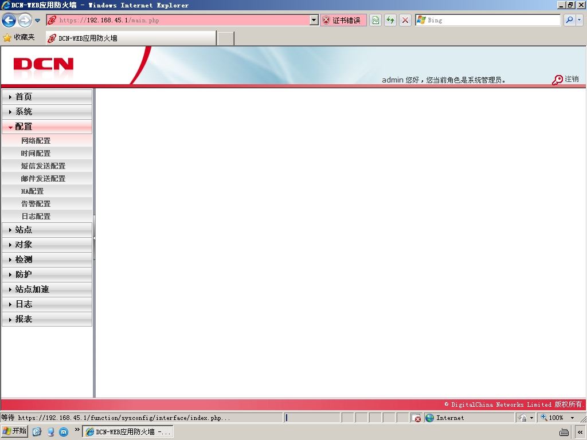Open the 开始 Start menu
This screenshot has width=587, height=440.
point(14,431)
